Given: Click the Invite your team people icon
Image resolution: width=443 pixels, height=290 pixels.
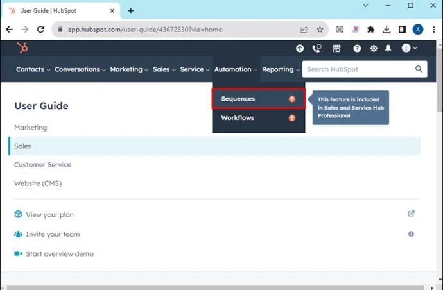Looking at the screenshot, I should 18,234.
